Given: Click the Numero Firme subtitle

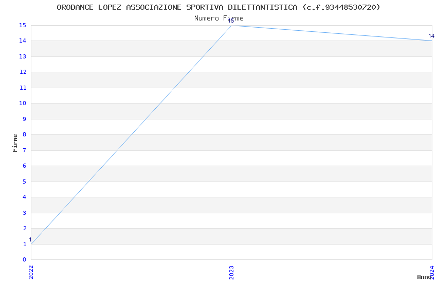Looking at the screenshot, I should pos(219,18).
